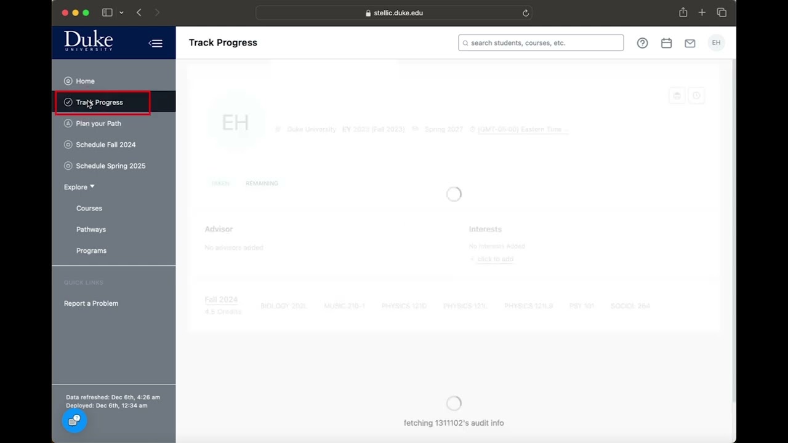
Task: Collapse the sidebar with the hamburger icon
Action: 156,43
